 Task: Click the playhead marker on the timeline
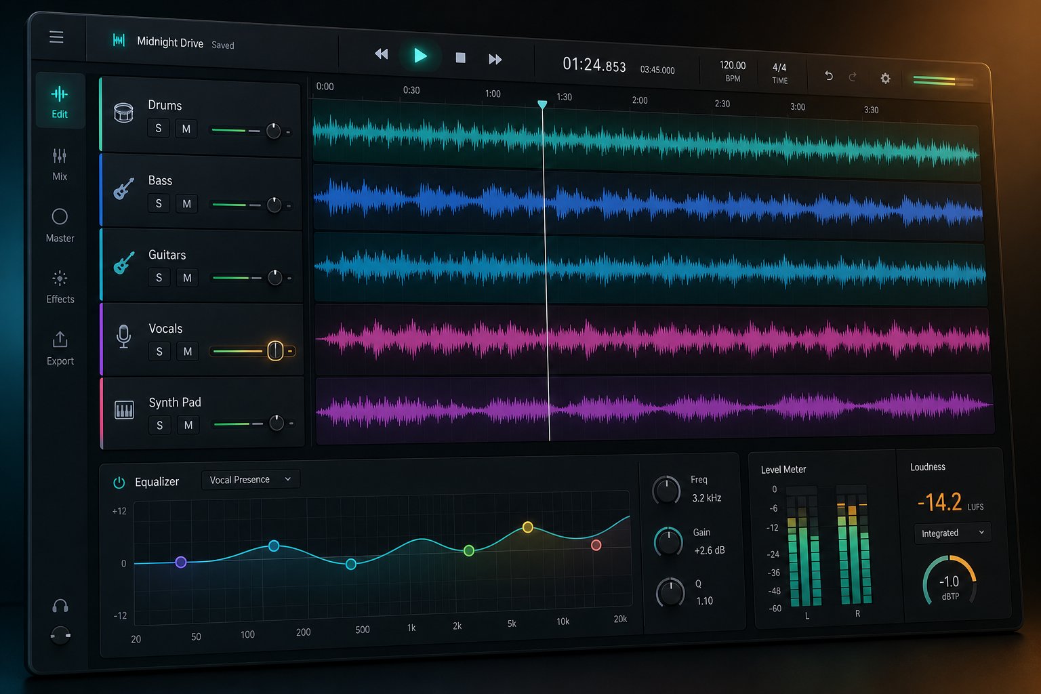542,104
